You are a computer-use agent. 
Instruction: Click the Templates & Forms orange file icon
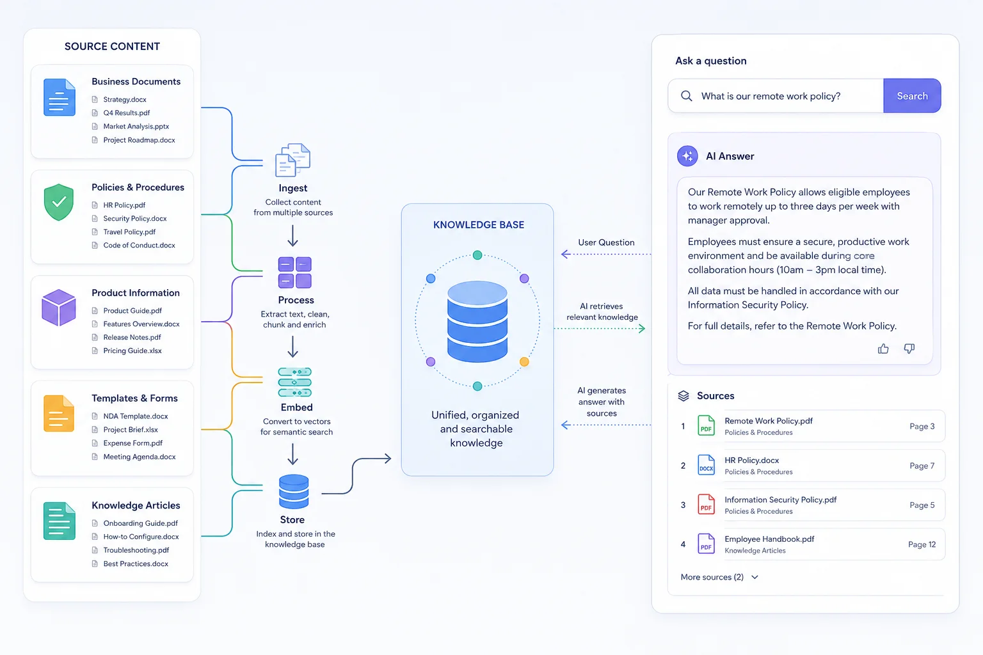(59, 413)
